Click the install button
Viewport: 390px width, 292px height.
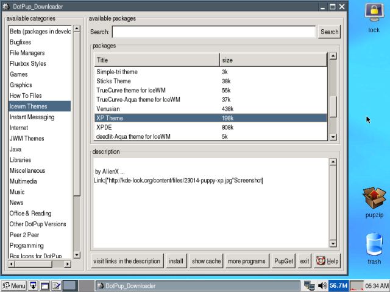(176, 261)
